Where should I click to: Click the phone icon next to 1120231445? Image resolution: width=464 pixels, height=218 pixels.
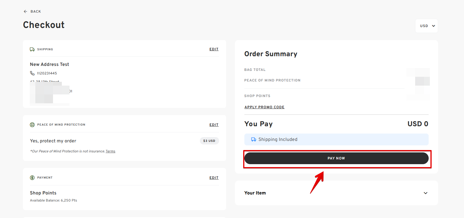(x=32, y=73)
